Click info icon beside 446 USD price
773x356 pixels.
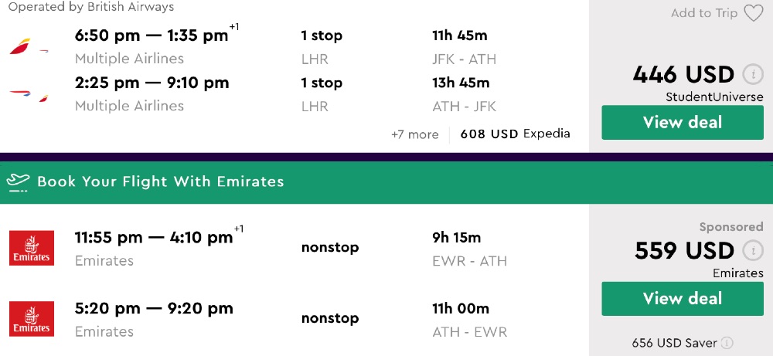752,75
